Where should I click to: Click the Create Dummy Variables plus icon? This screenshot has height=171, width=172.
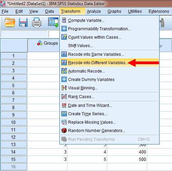click(64, 79)
